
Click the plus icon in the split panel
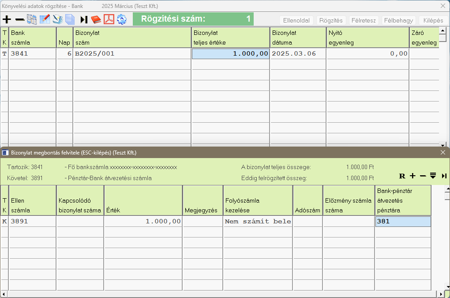412,176
